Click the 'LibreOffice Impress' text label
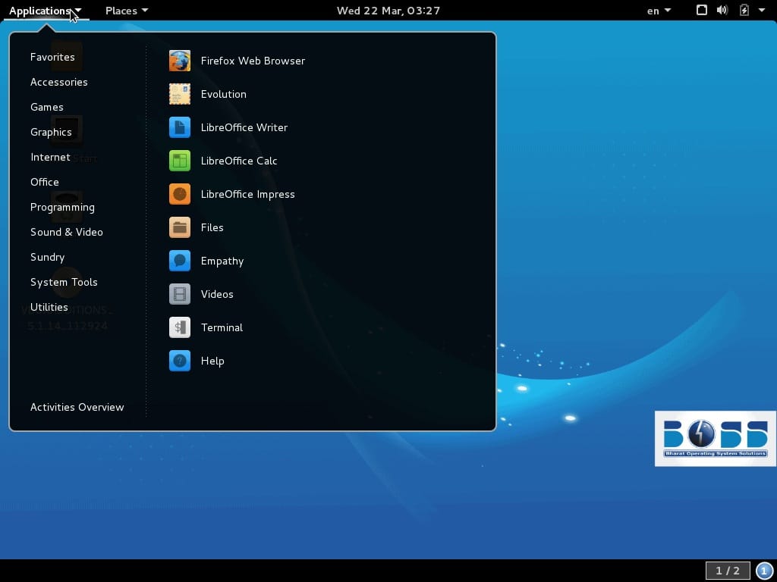The width and height of the screenshot is (777, 582). point(248,194)
